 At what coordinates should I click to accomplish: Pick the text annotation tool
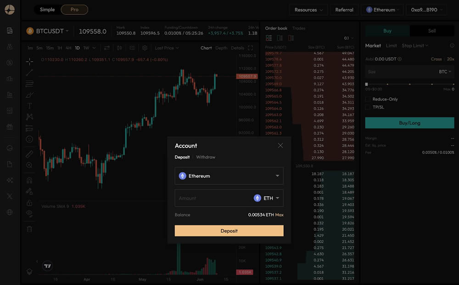(29, 106)
